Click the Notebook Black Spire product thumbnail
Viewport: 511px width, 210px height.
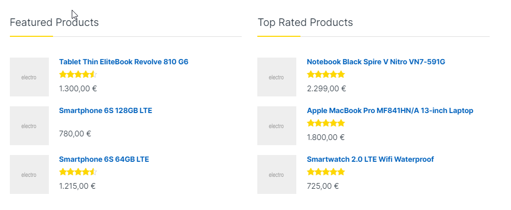[x=277, y=77]
